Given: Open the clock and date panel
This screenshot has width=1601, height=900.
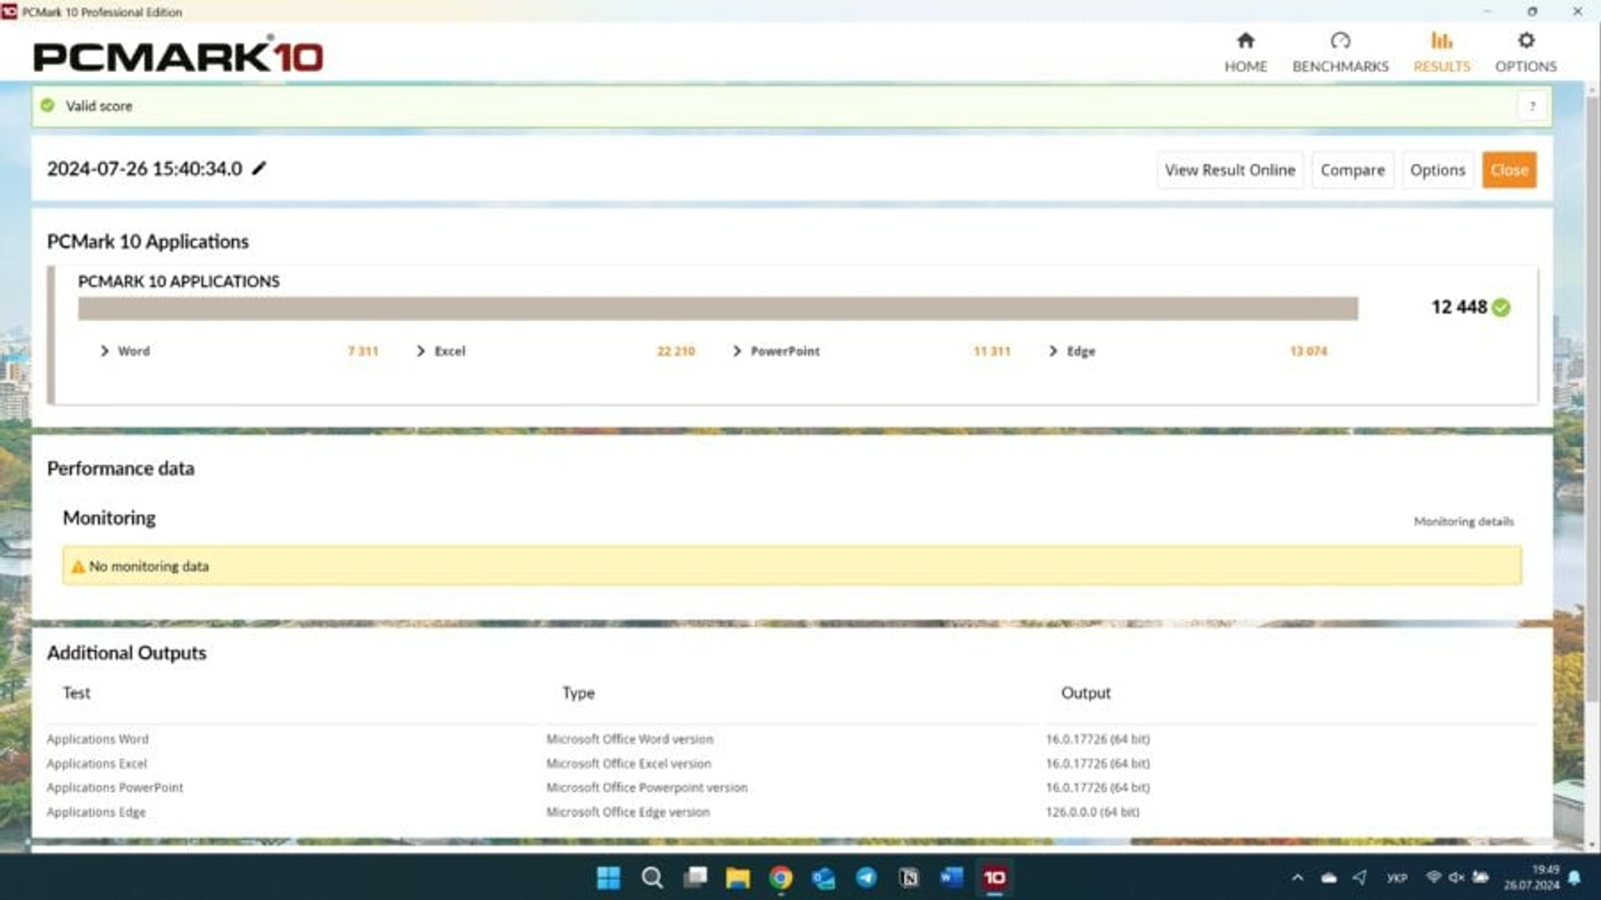Looking at the screenshot, I should (1532, 877).
